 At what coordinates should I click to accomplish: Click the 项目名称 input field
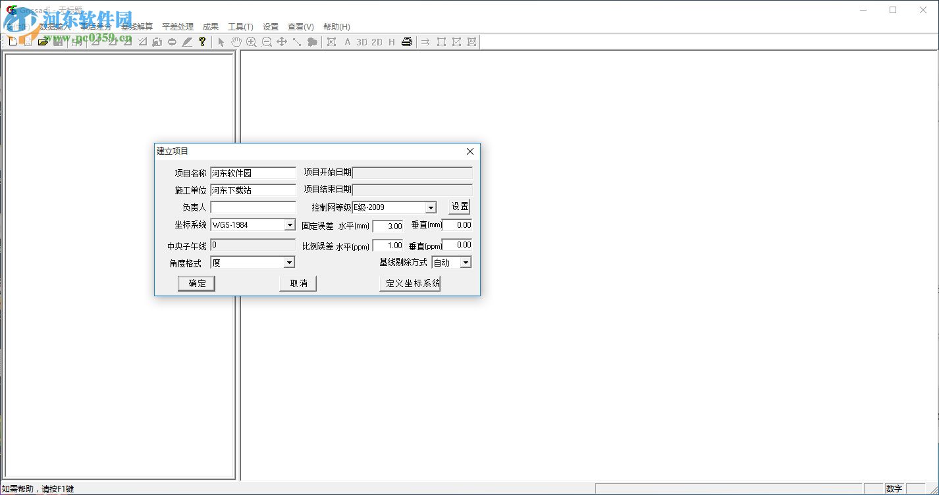[x=254, y=173]
